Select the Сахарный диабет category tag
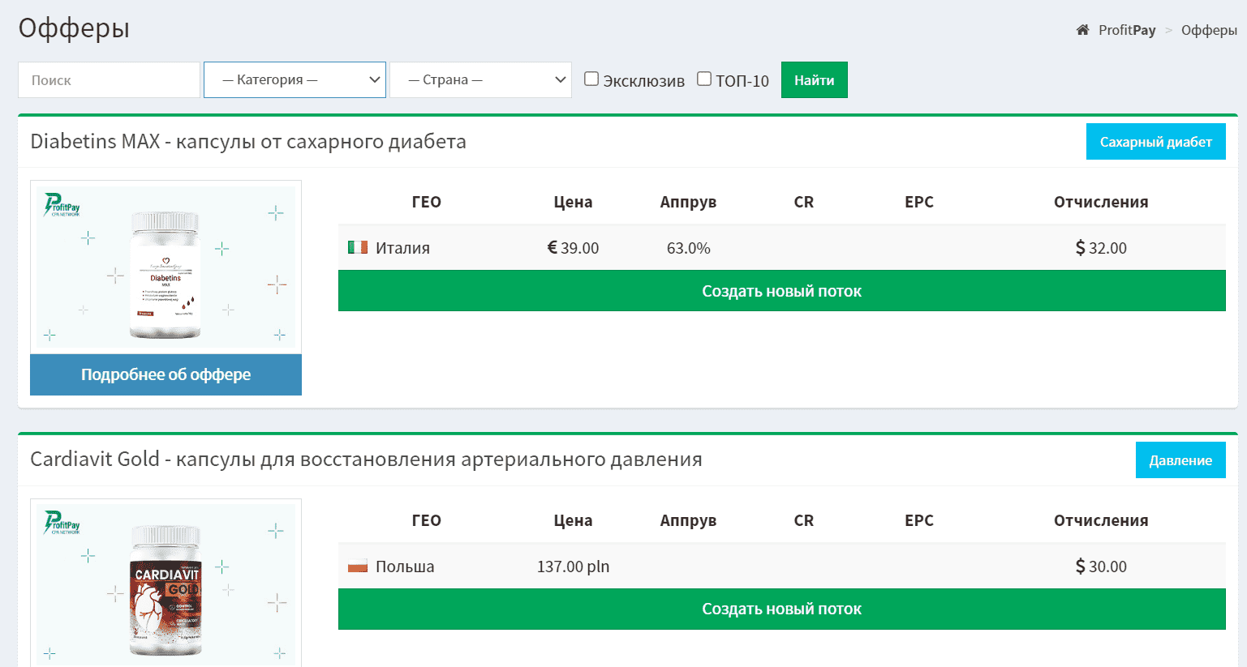Image resolution: width=1247 pixels, height=667 pixels. point(1155,142)
